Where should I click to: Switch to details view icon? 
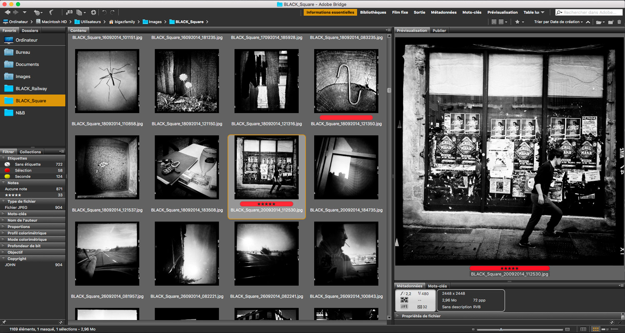coord(605,329)
